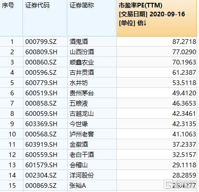The image size is (199, 192).
Task: Select stock name 泸州老窖
Action: click(x=82, y=134)
